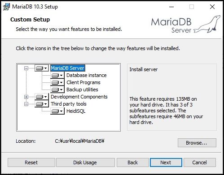Click the Reset button

[x=31, y=162]
